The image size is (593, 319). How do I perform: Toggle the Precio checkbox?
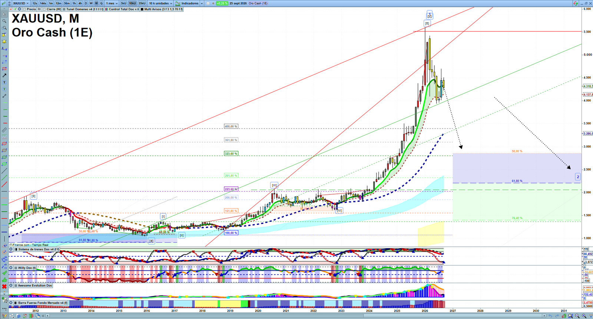pos(24,9)
